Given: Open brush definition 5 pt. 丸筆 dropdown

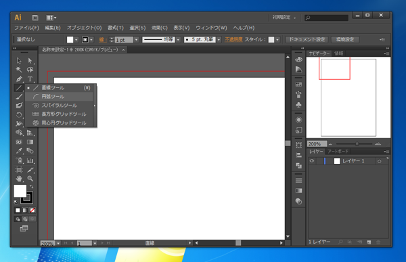Looking at the screenshot, I should (219, 40).
